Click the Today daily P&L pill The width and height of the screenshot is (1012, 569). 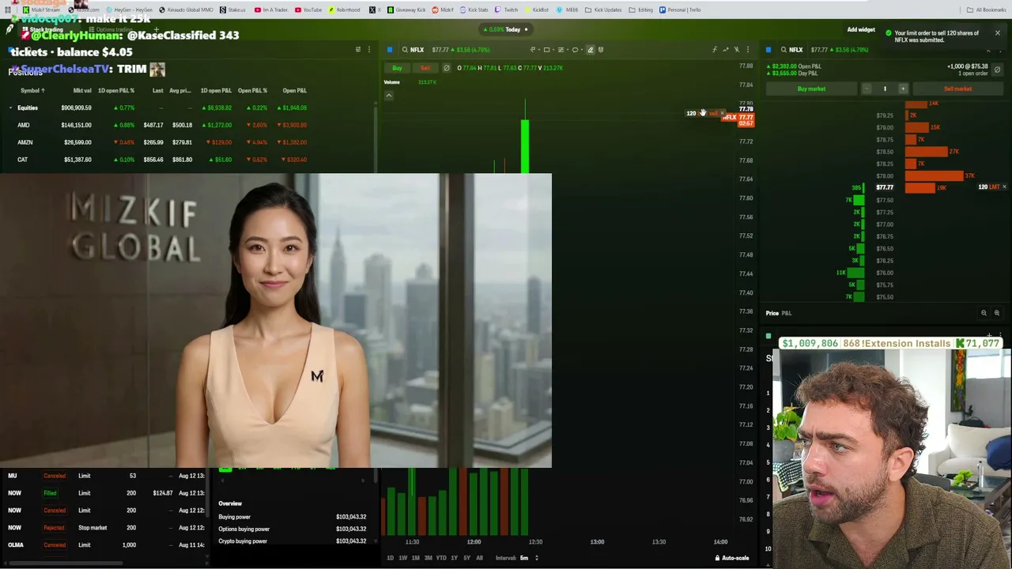pyautogui.click(x=506, y=30)
